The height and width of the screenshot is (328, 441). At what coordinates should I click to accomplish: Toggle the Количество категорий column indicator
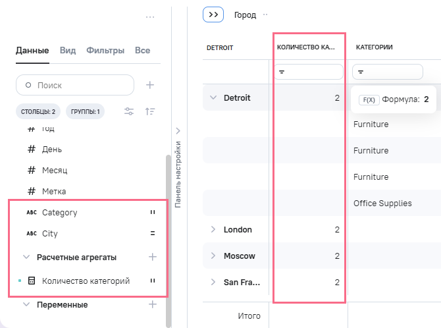(153, 281)
